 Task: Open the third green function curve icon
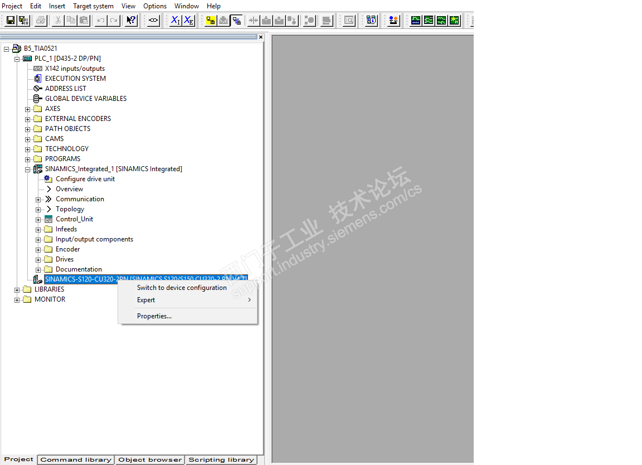441,20
